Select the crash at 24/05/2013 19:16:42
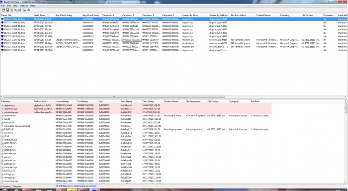The width and height of the screenshot is (348, 191). (x=174, y=29)
